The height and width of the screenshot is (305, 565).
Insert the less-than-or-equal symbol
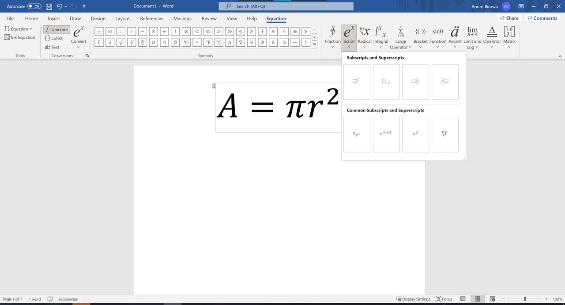[241, 31]
